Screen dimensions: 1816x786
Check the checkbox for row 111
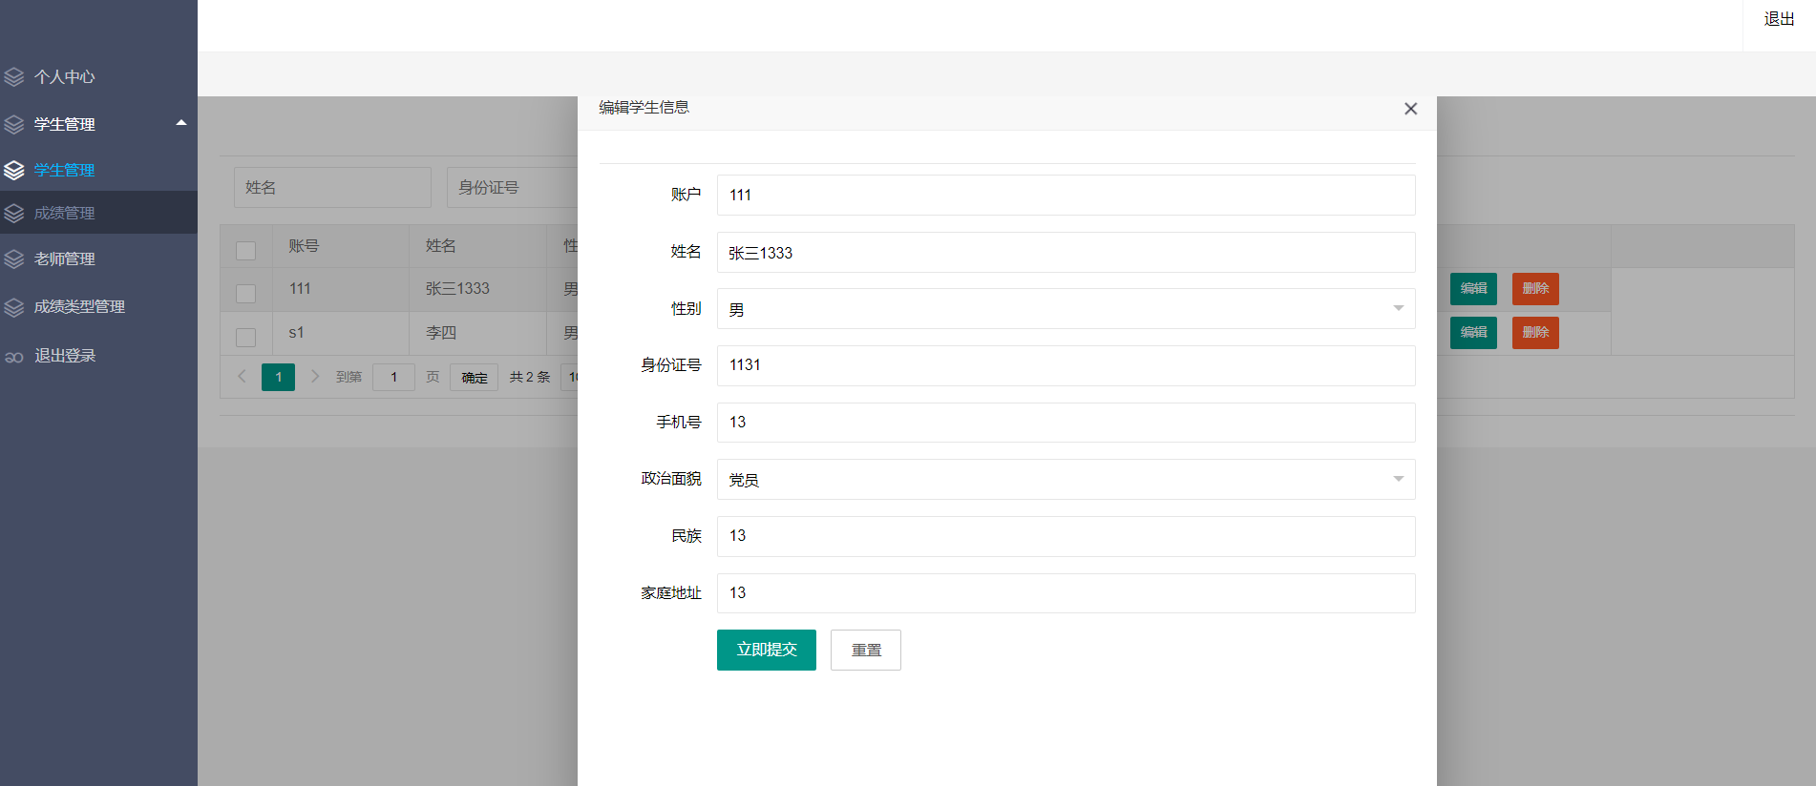245,293
